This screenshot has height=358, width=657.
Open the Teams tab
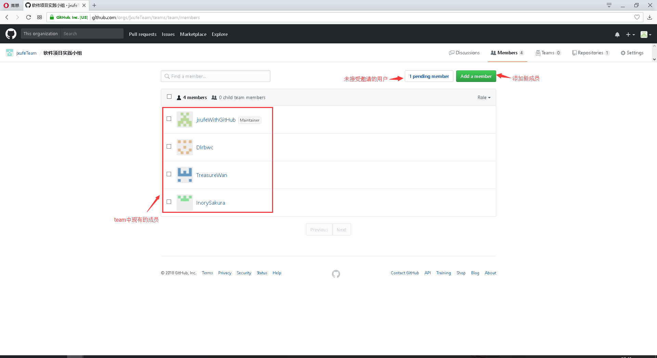[549, 53]
